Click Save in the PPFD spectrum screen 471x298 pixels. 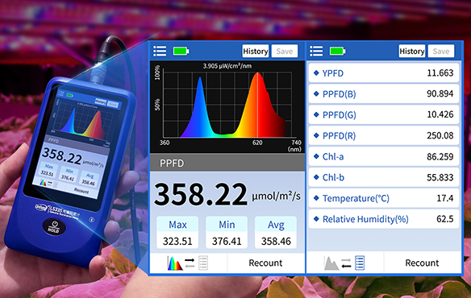click(x=285, y=51)
